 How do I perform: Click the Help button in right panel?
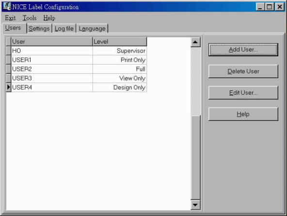(243, 114)
